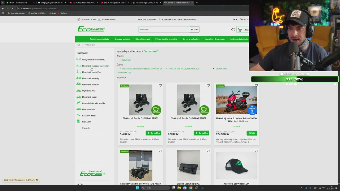Click the phone icon in top bar
The width and height of the screenshot is (340, 191).
pyautogui.click(x=79, y=19)
